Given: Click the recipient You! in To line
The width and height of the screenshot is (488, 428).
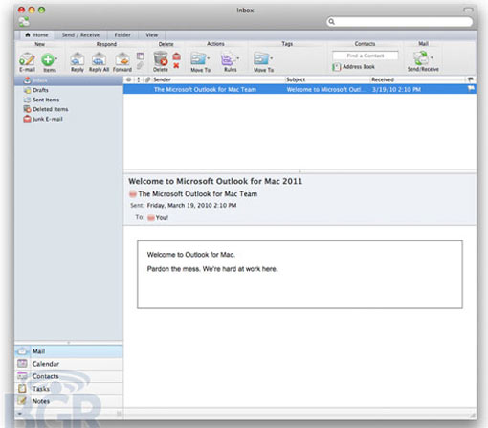Looking at the screenshot, I should [162, 218].
